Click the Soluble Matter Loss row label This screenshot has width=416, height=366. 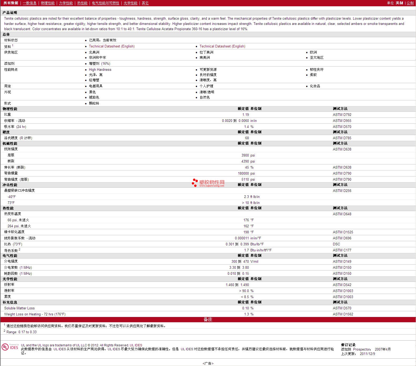(19, 308)
